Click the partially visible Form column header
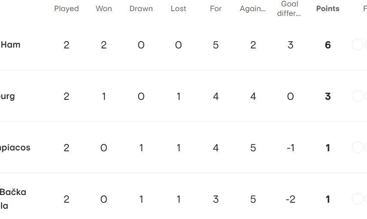 (x=365, y=9)
